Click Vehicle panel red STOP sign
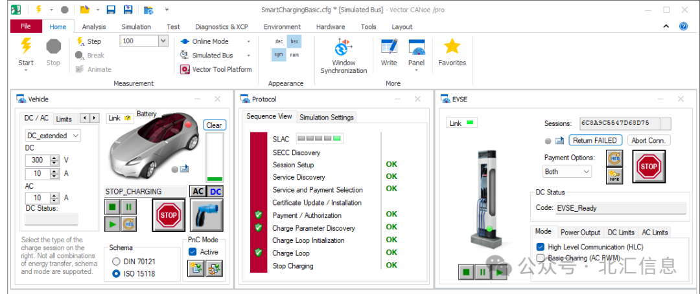Screen dimensions: 700x294 (169, 215)
